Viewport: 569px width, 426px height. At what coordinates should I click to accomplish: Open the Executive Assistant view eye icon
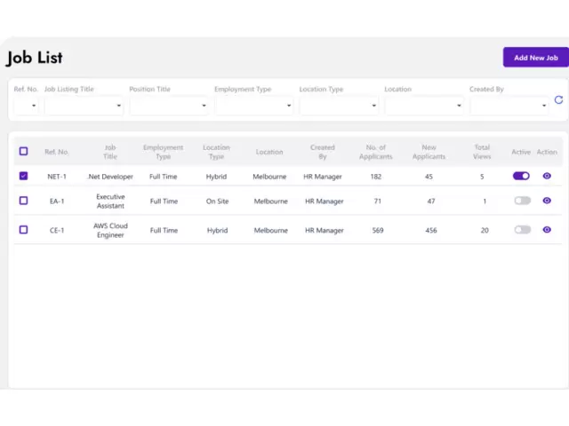point(547,201)
